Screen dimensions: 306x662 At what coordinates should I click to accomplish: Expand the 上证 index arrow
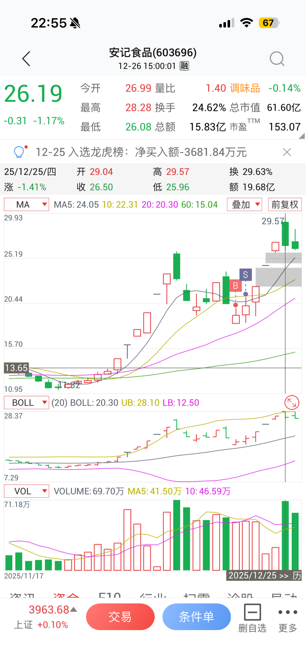[x=74, y=610]
